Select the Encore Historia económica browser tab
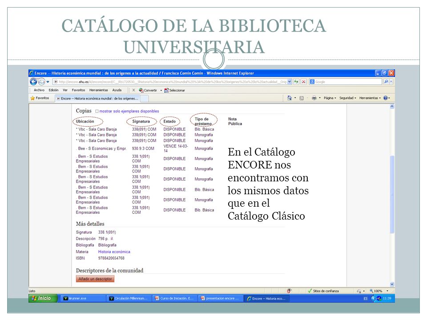Image resolution: width=427 pixels, height=320 pixels. point(98,99)
